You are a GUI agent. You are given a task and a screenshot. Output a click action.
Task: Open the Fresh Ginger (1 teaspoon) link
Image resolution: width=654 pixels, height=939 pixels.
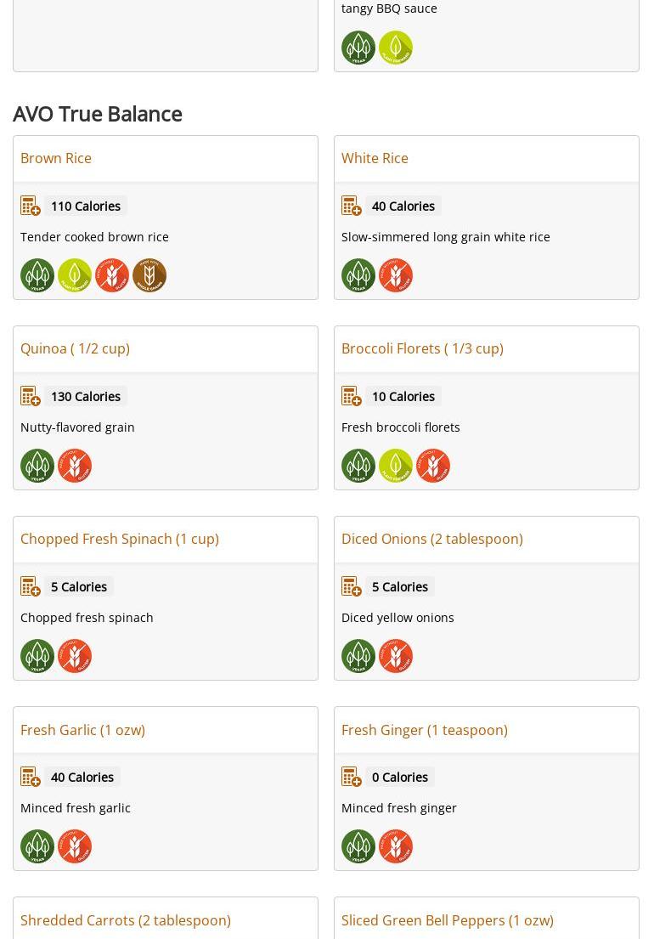click(424, 730)
